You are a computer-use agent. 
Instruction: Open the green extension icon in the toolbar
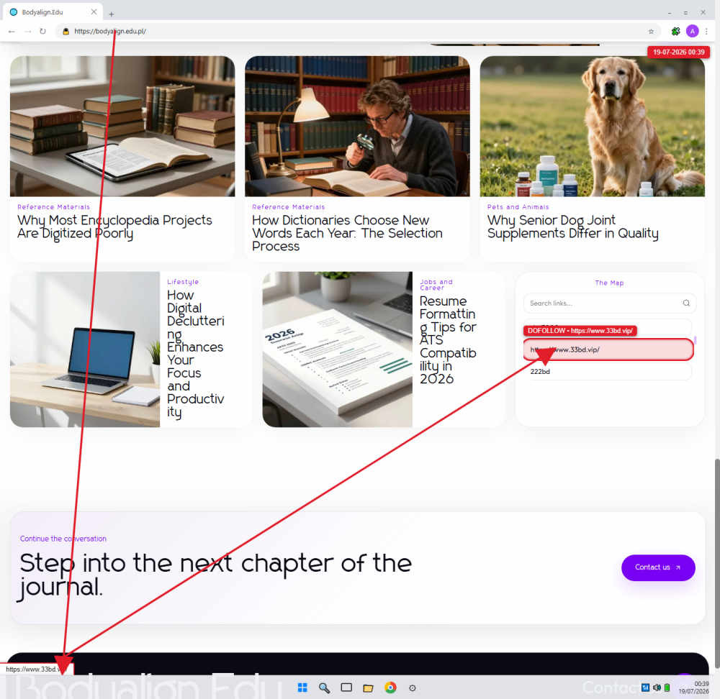[x=675, y=31]
